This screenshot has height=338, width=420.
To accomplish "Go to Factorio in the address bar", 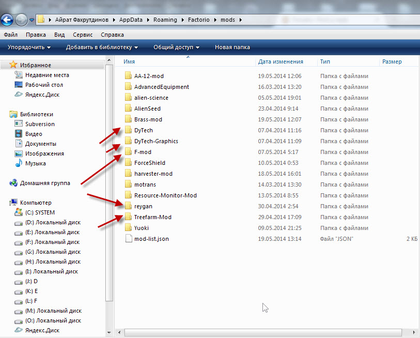I will tap(199, 20).
